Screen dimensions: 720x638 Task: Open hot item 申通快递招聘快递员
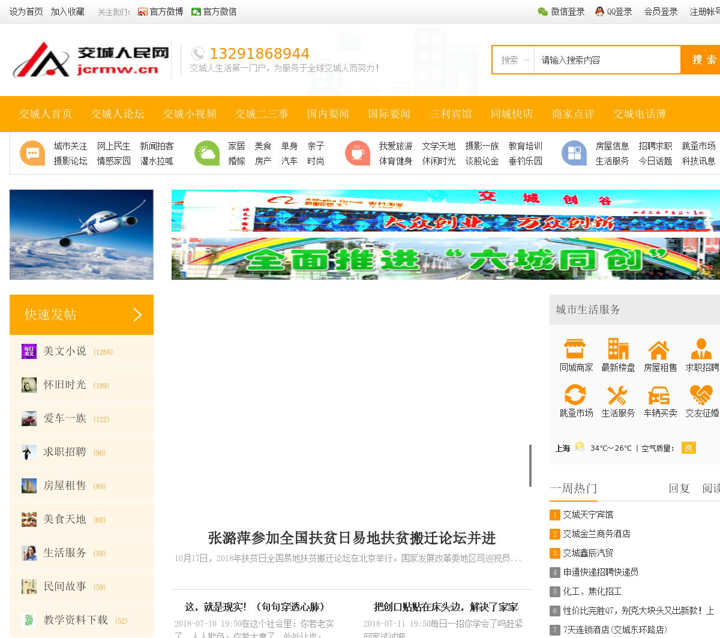[601, 572]
